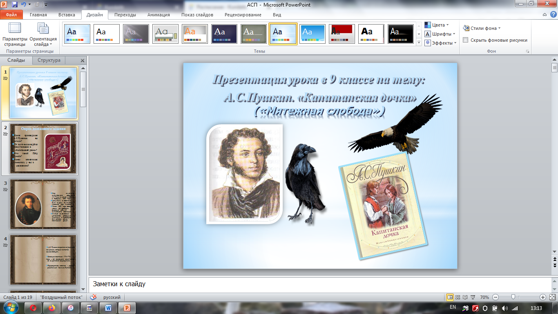This screenshot has width=558, height=314.
Task: Switch to Normal view icon
Action: coord(450,297)
